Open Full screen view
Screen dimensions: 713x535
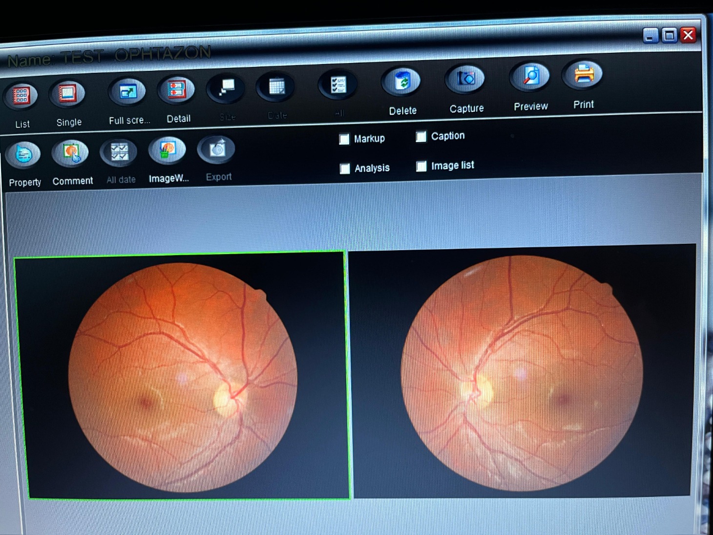click(127, 92)
